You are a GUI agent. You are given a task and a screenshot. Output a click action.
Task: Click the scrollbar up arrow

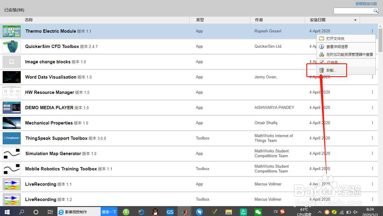[380, 26]
